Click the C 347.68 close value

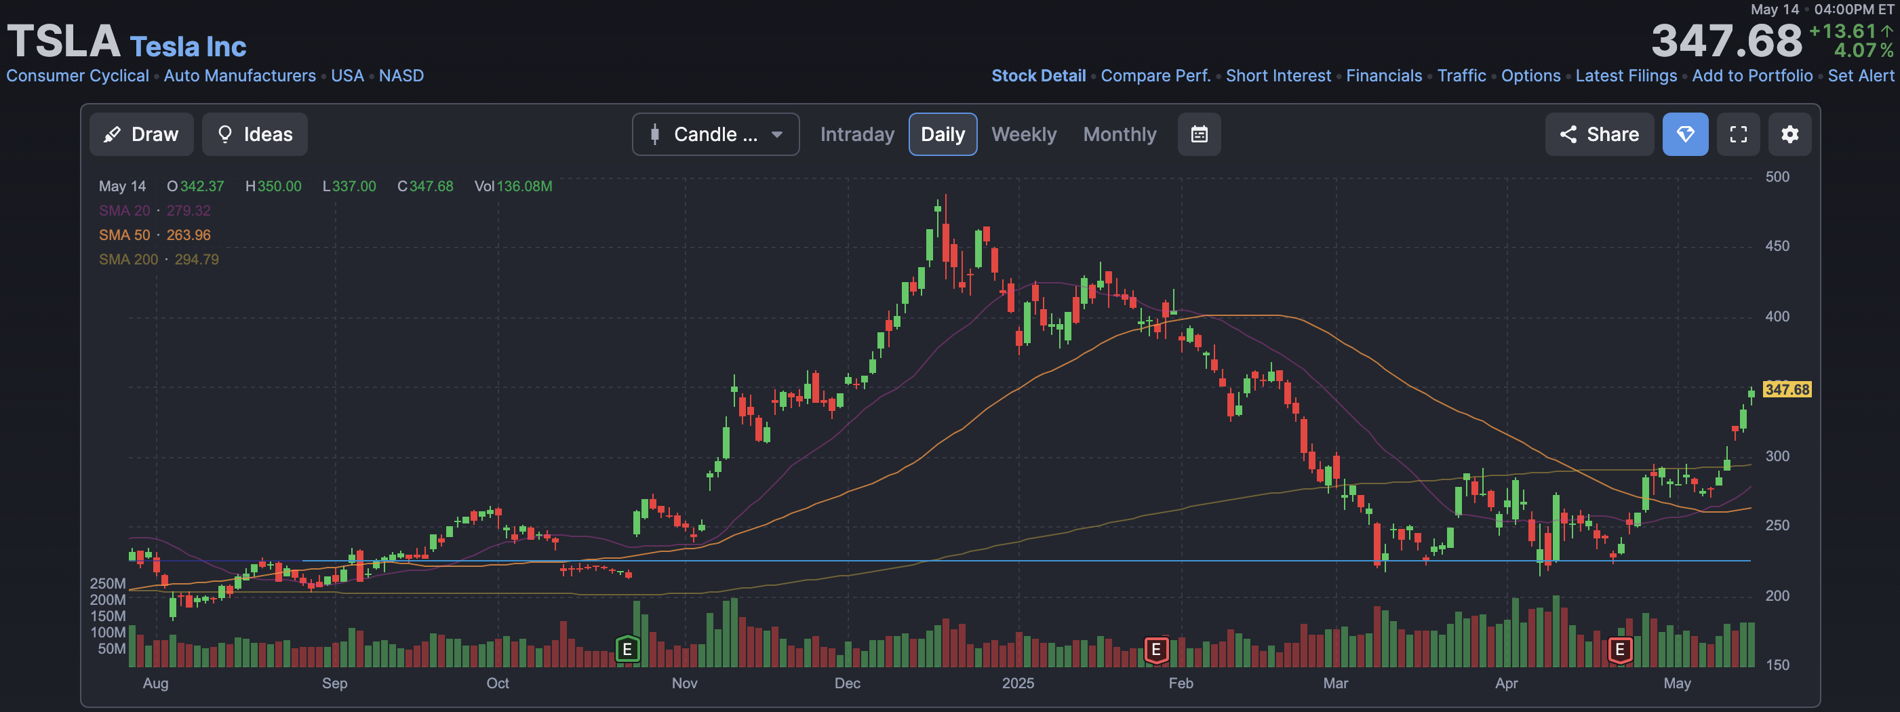426,186
